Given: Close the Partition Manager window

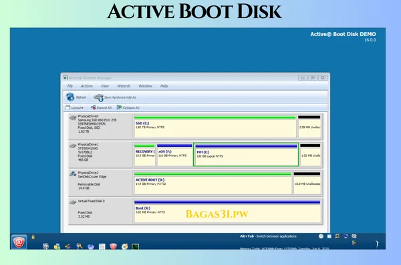Looking at the screenshot, I should coord(323,77).
